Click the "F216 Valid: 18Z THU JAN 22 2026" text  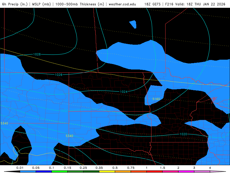point(195,4)
